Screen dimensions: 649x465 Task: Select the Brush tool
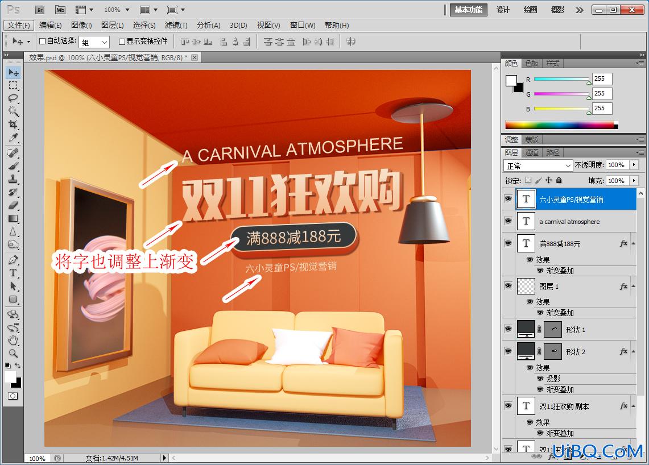click(13, 167)
